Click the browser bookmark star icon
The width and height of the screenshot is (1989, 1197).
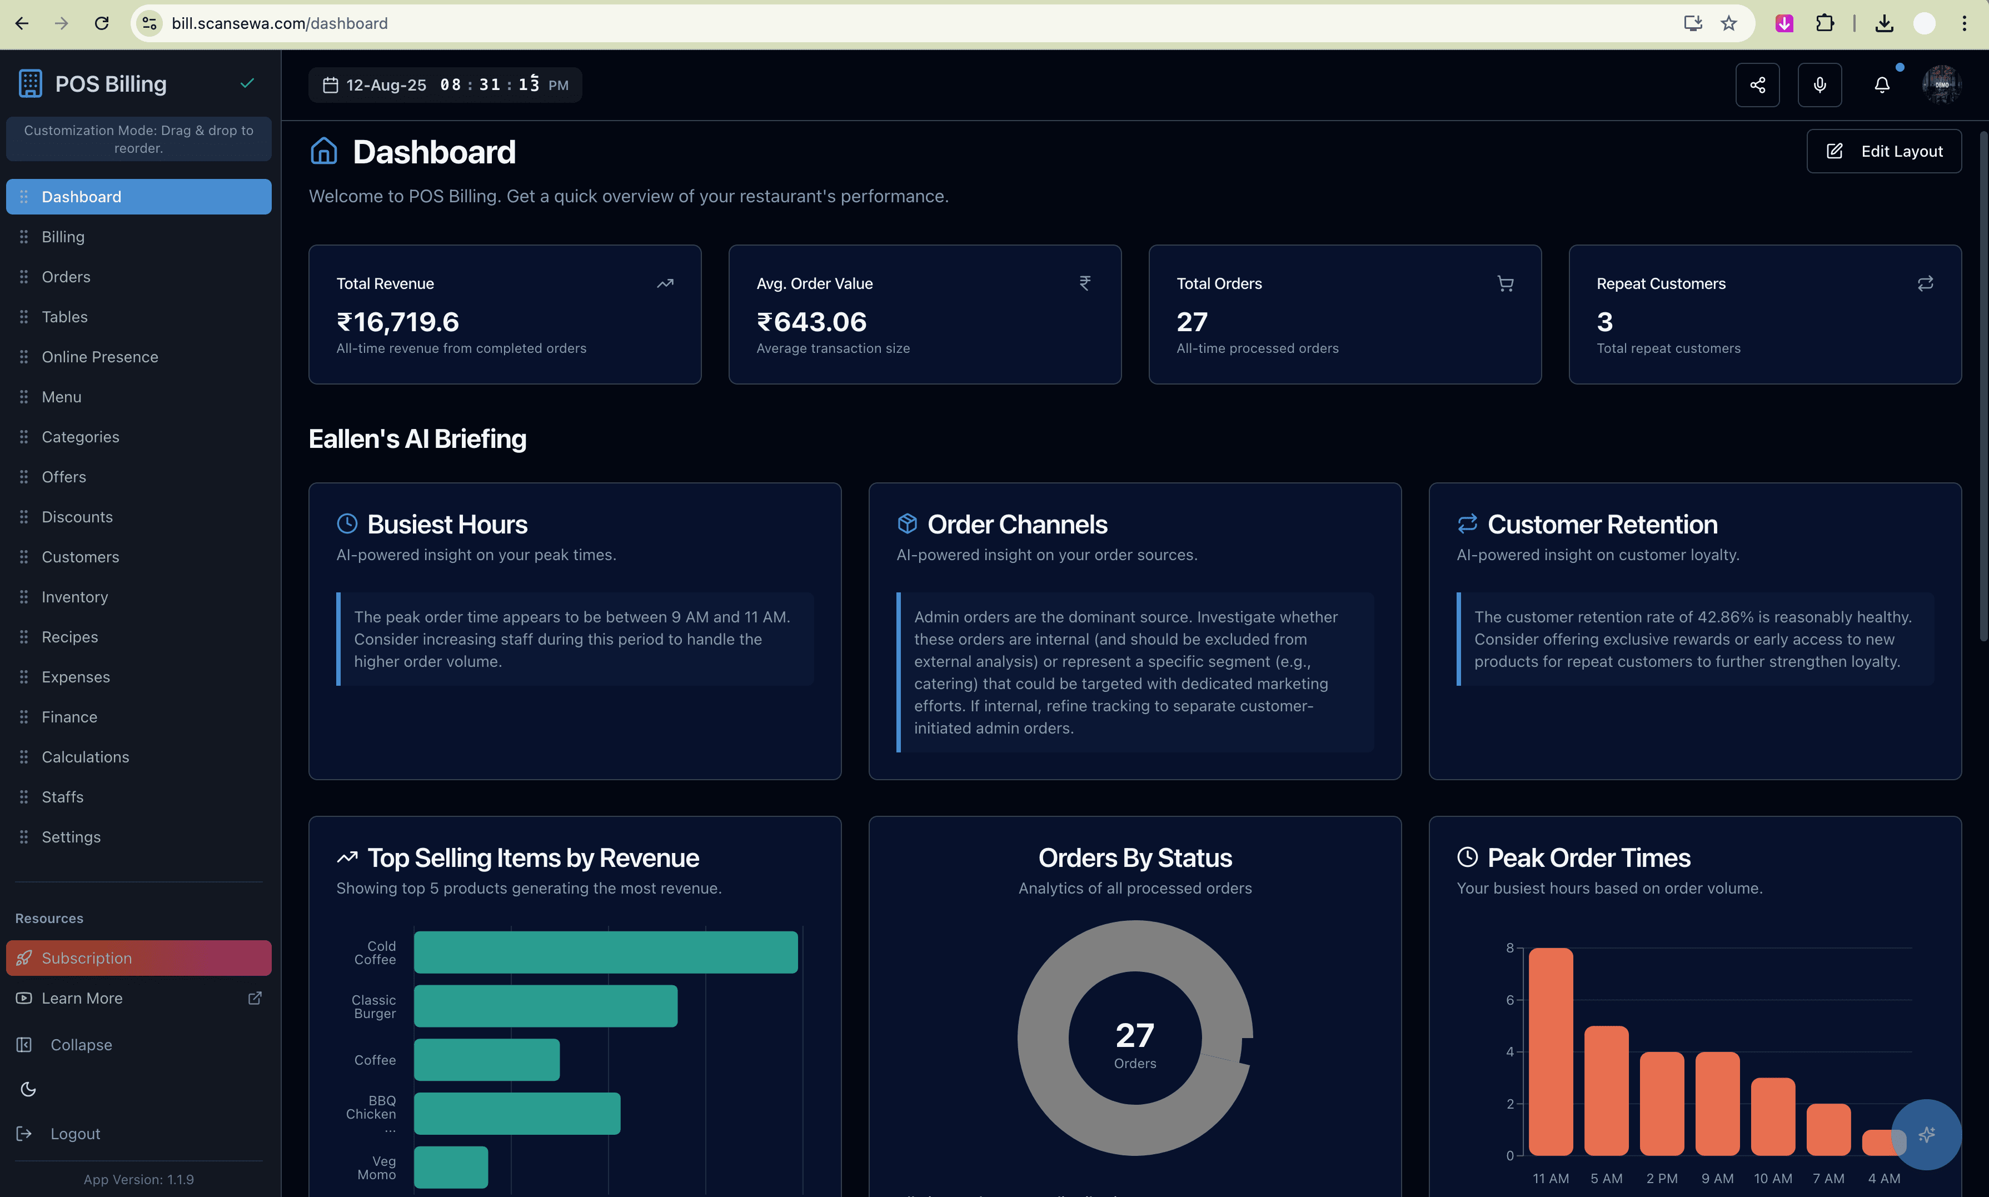pyautogui.click(x=1728, y=23)
